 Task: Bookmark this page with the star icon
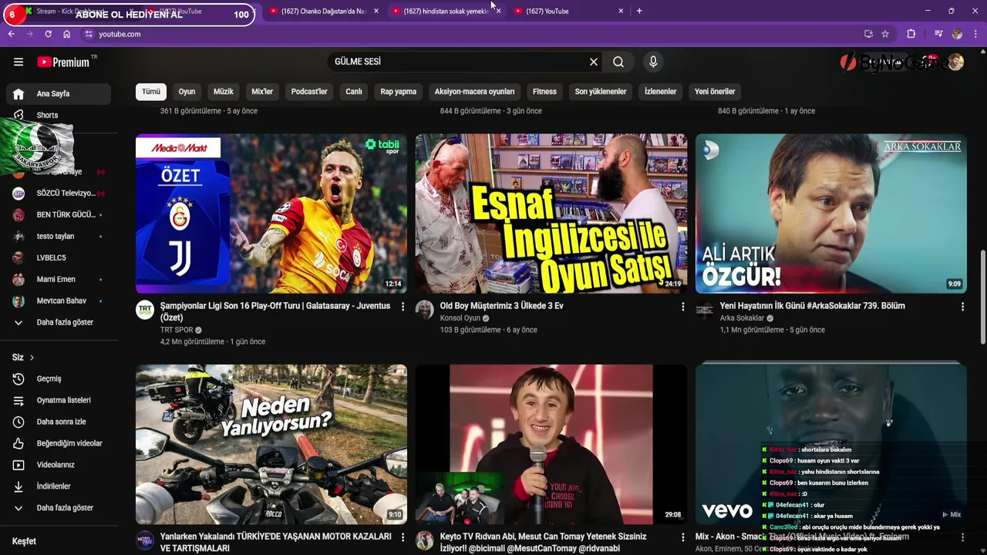point(885,34)
